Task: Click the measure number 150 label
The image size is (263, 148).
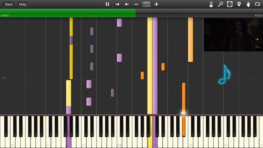Action: 3,78
